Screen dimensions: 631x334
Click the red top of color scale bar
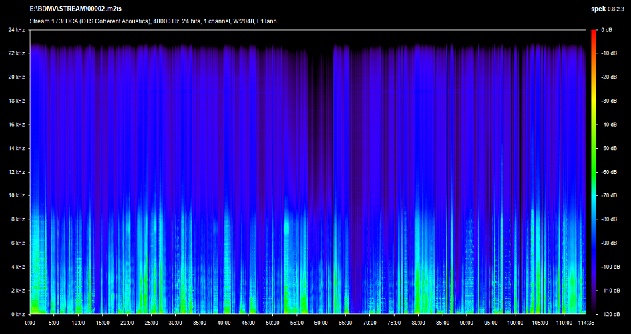pos(592,33)
